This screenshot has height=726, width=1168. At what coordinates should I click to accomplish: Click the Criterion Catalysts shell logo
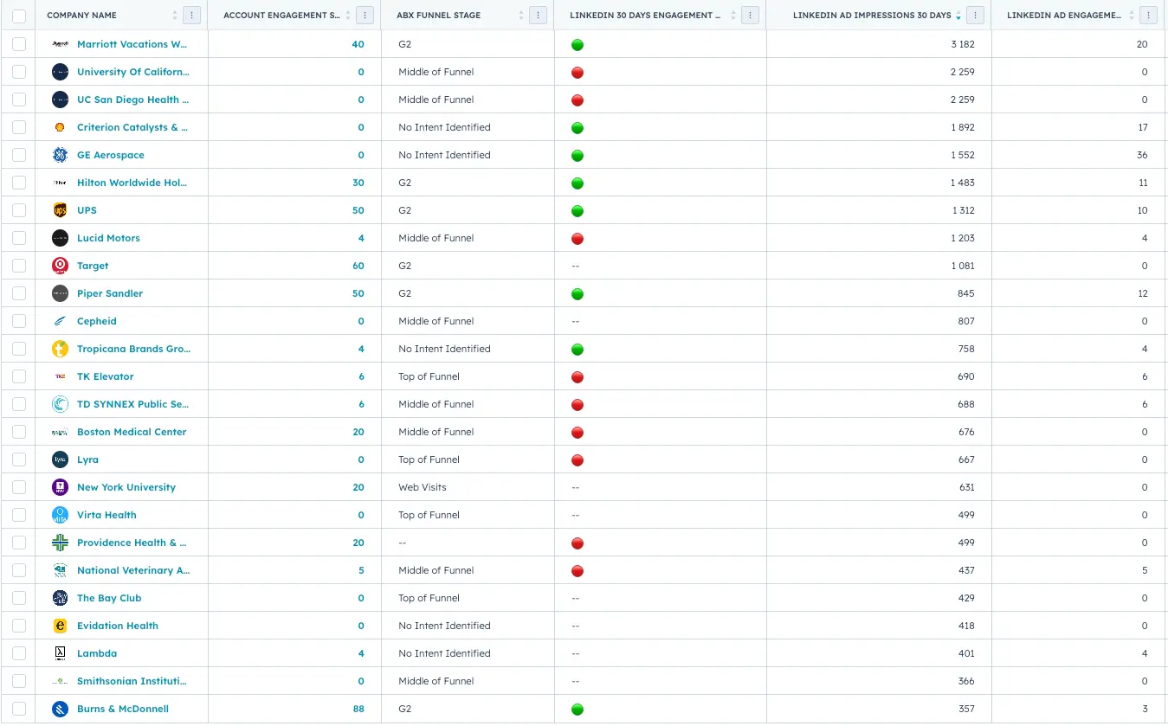[x=60, y=127]
